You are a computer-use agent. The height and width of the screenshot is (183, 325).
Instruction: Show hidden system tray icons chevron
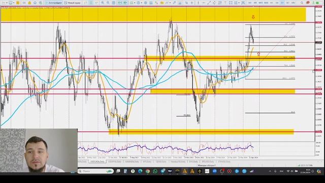pos(270,171)
